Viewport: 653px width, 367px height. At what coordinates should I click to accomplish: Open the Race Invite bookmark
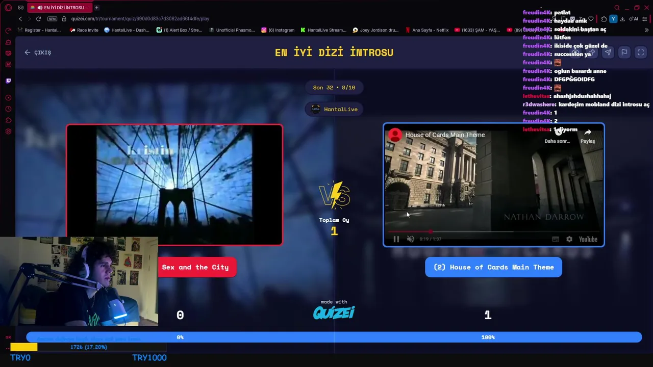[84, 30]
